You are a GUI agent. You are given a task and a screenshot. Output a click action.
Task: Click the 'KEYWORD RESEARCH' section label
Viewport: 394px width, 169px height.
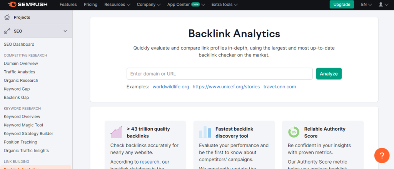pyautogui.click(x=22, y=109)
